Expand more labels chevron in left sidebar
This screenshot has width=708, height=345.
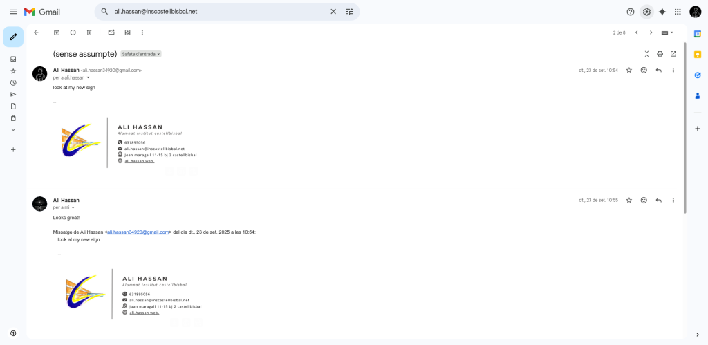[x=13, y=129]
